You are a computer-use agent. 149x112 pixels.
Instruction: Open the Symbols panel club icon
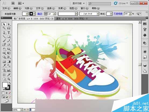[x=145, y=35]
